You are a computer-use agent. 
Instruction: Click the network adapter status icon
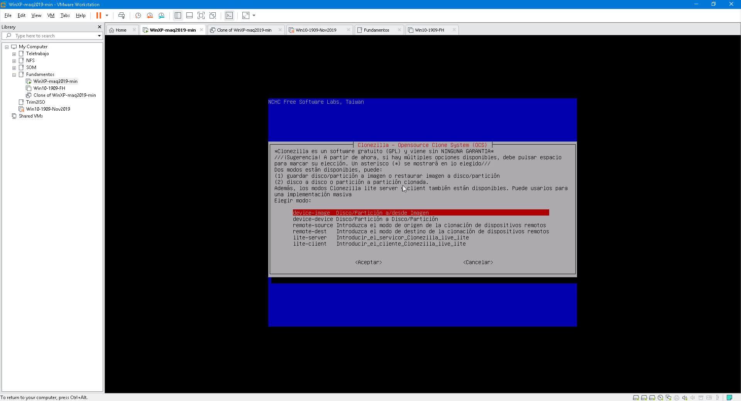668,398
